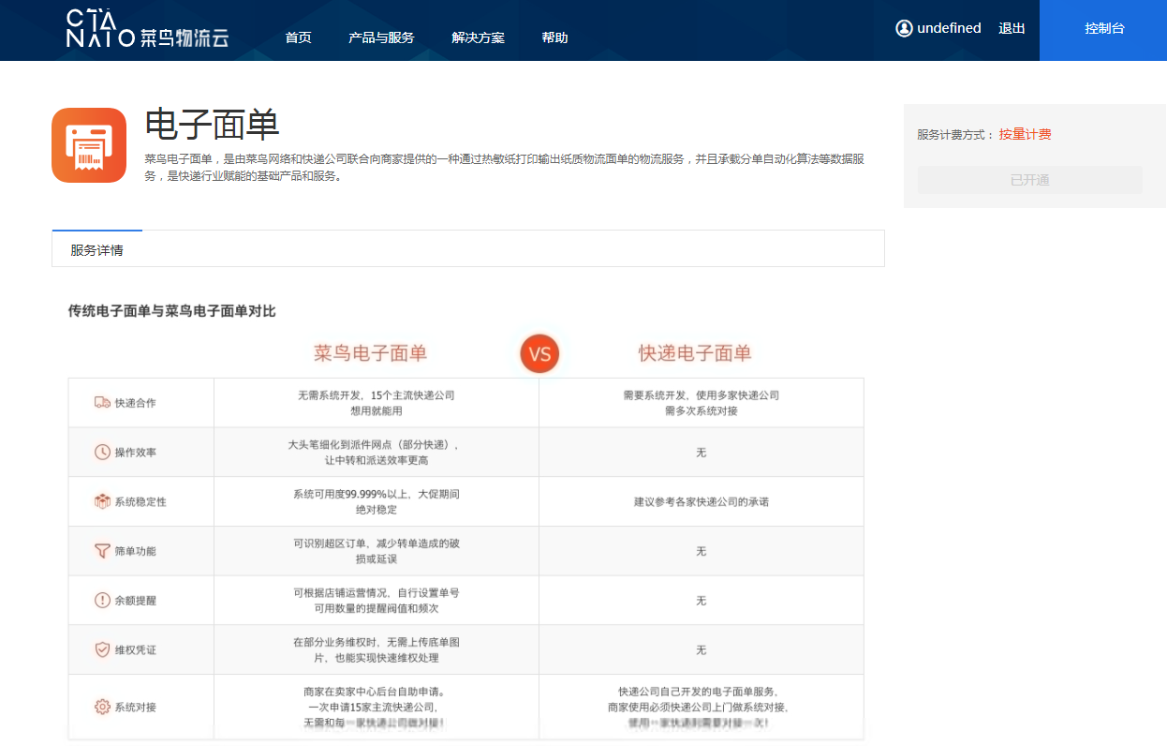Click the clock icon for 操作效率
Image resolution: width=1167 pixels, height=746 pixels.
pos(102,453)
